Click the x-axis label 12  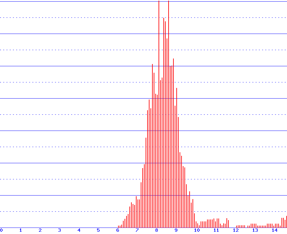[x=236, y=230]
